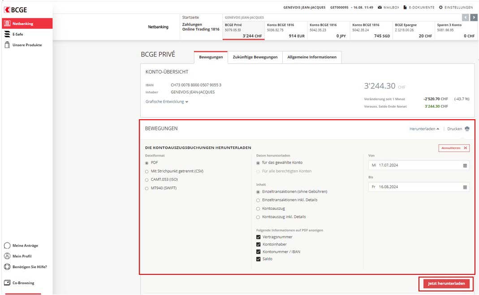Select Einzeltransaktionen inkl. Details
Viewport: 479px width, 295px height.
[258, 200]
